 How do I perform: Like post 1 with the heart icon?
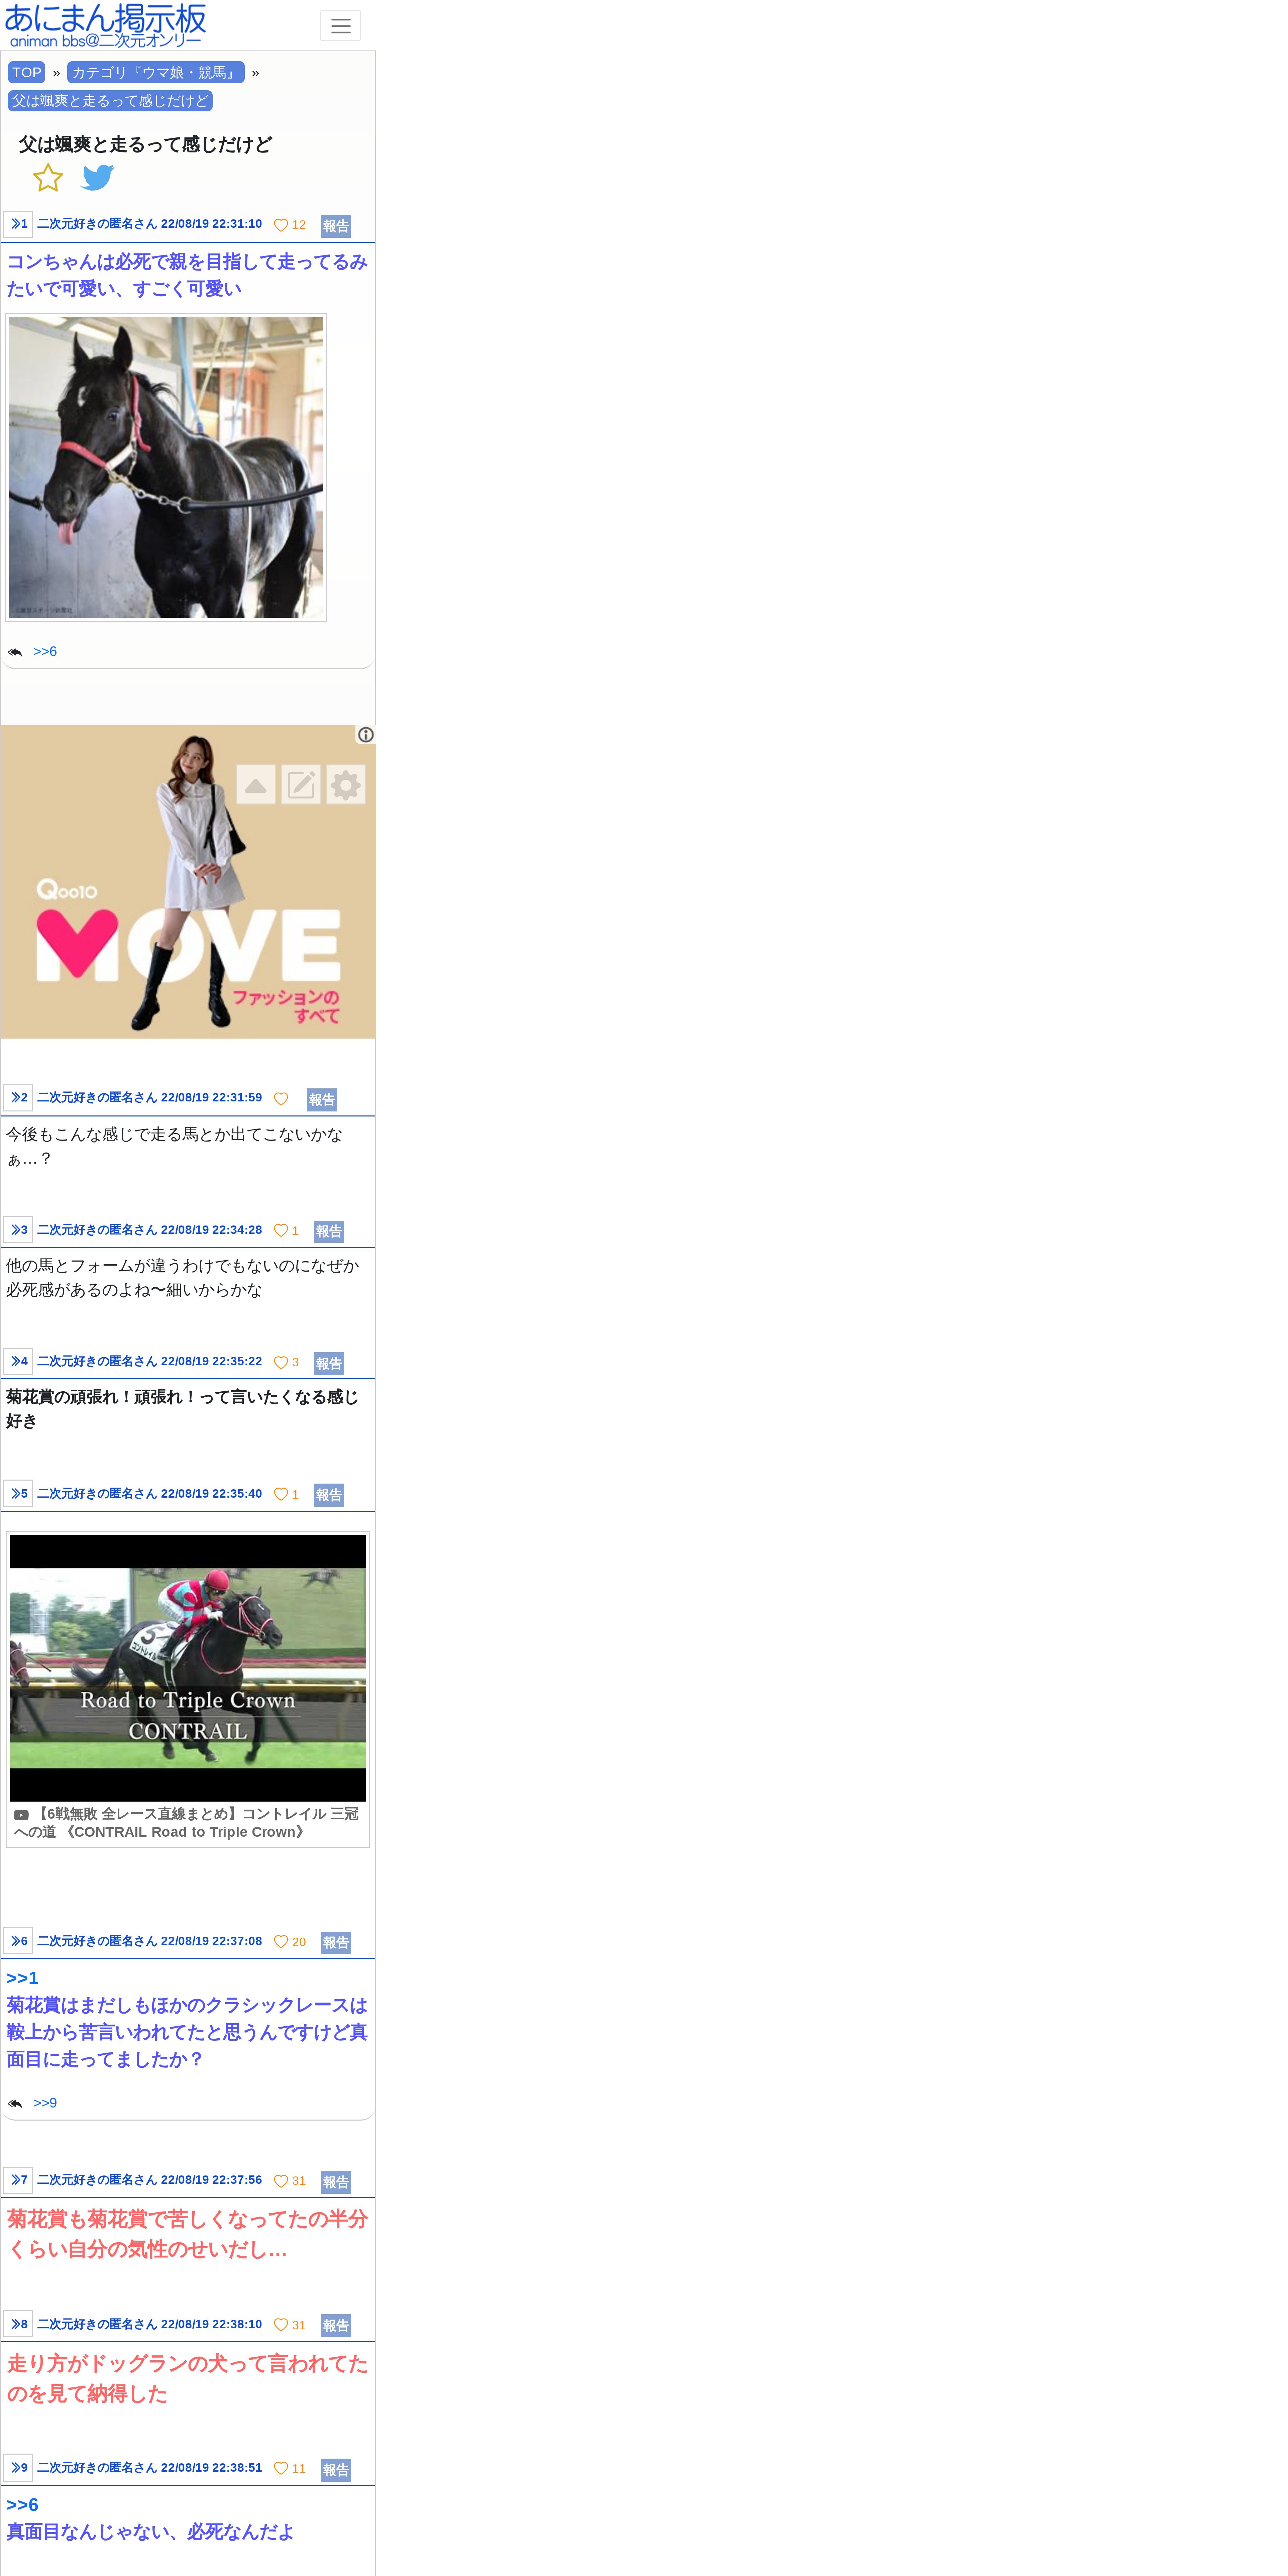[x=281, y=225]
